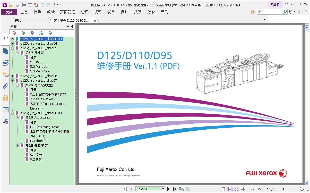The height and width of the screenshot is (193, 310).
Task: Click the new blank PDF icon
Action: [36, 5]
